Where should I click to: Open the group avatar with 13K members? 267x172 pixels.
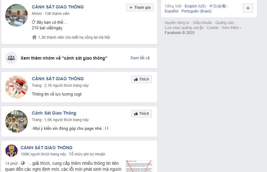point(17,15)
